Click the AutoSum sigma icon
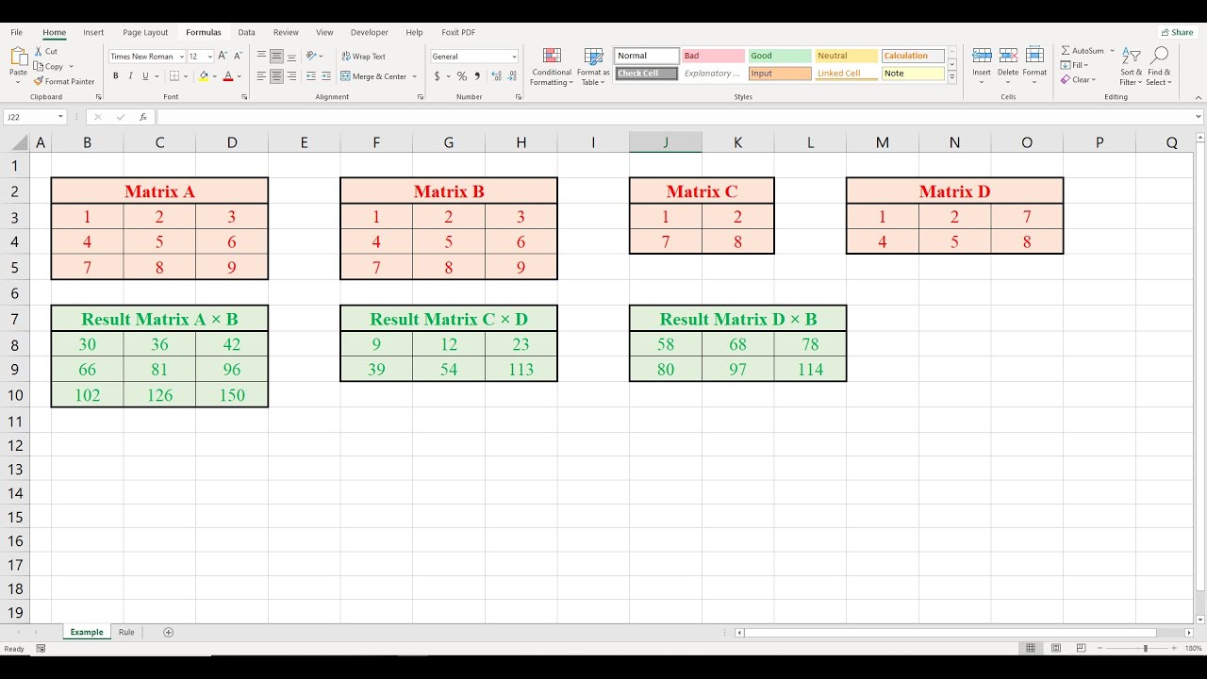The height and width of the screenshot is (679, 1207). point(1066,51)
